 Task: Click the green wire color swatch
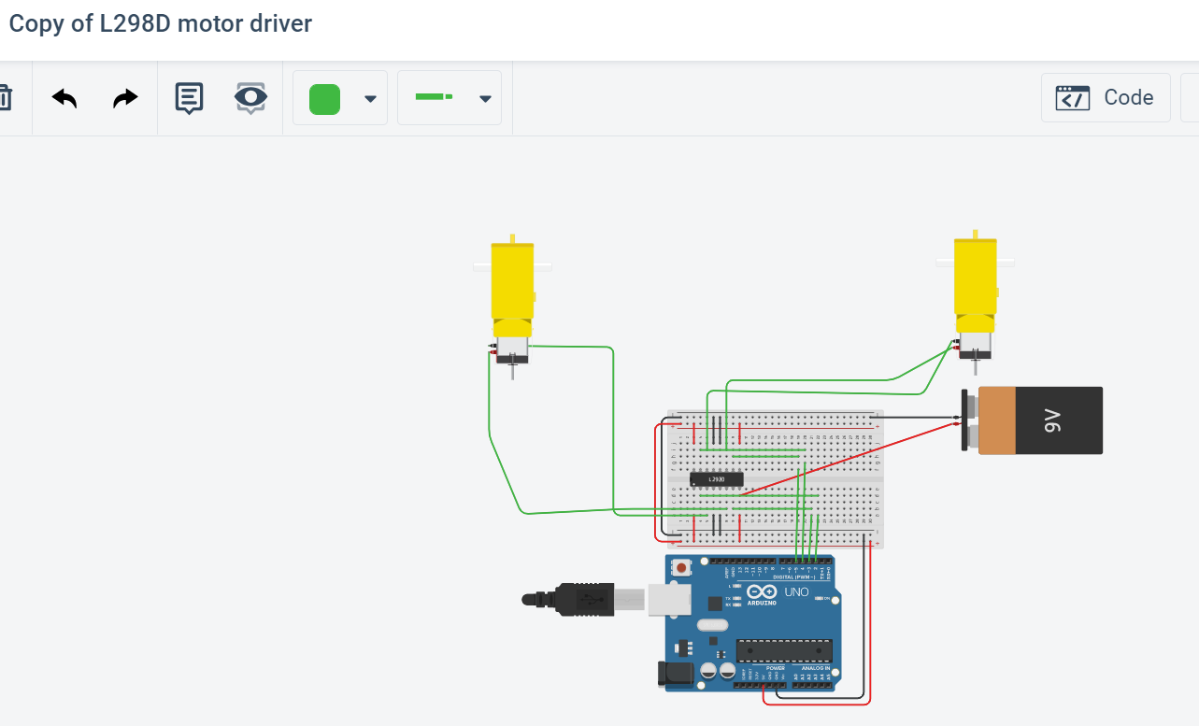coord(324,99)
